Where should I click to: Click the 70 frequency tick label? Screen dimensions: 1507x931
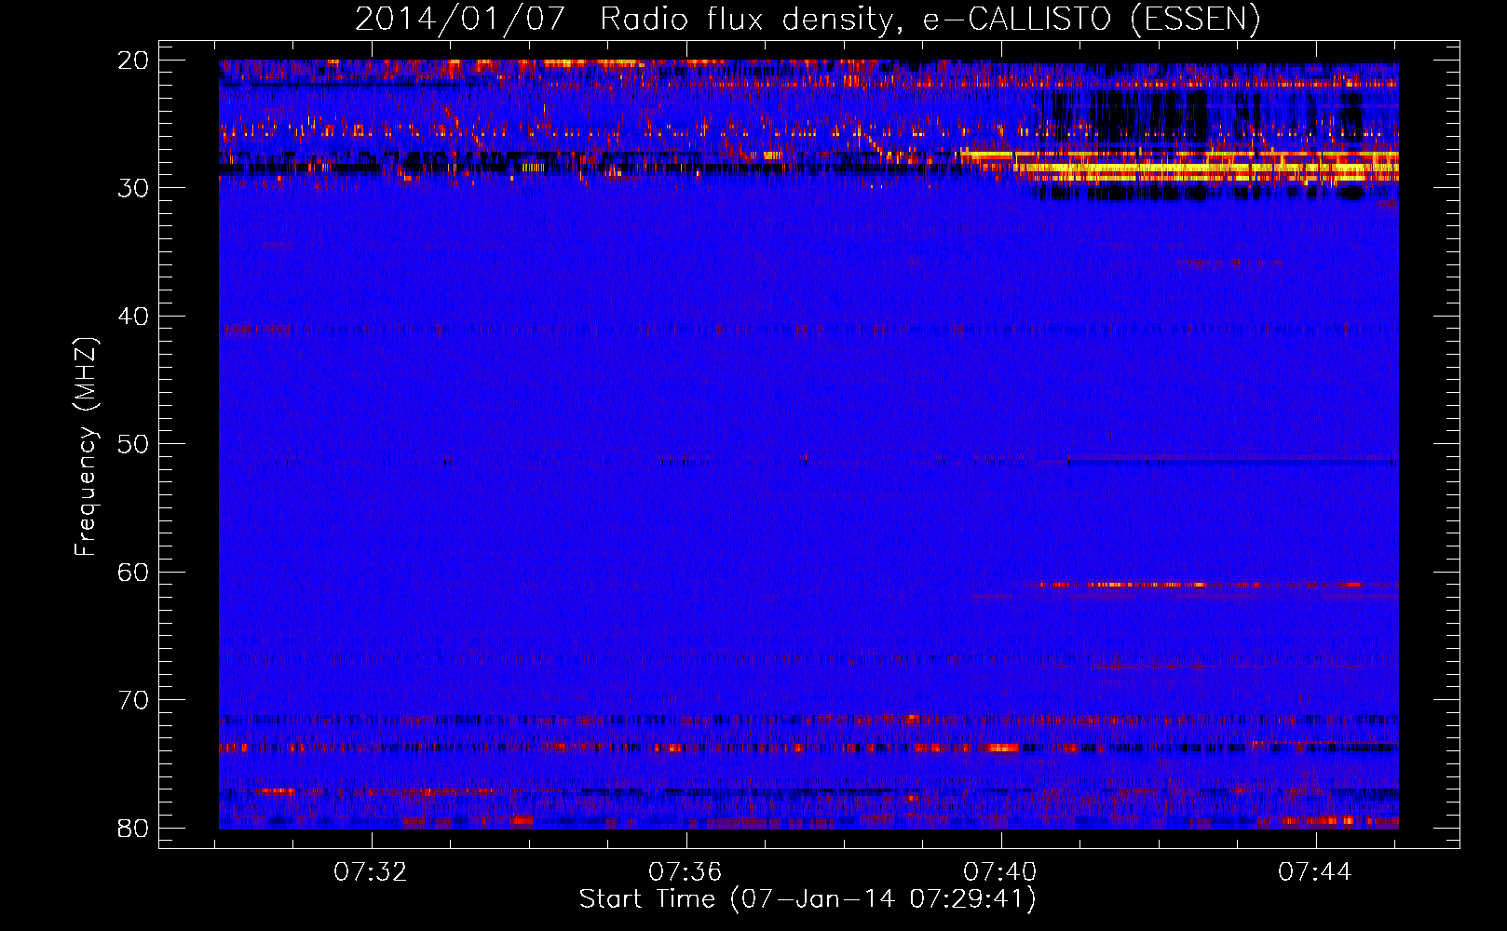pos(134,700)
